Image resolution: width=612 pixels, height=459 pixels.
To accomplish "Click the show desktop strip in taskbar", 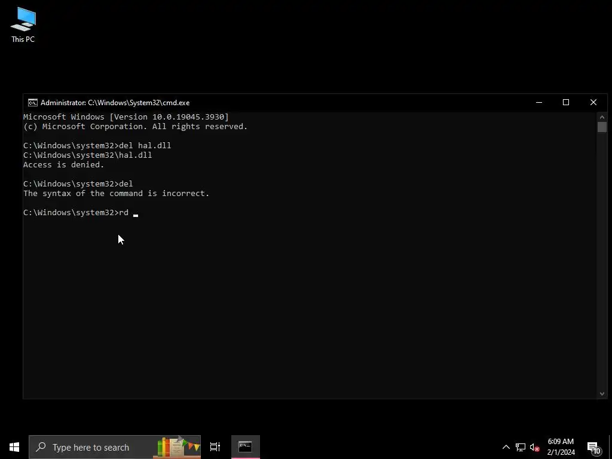I will (x=610, y=447).
